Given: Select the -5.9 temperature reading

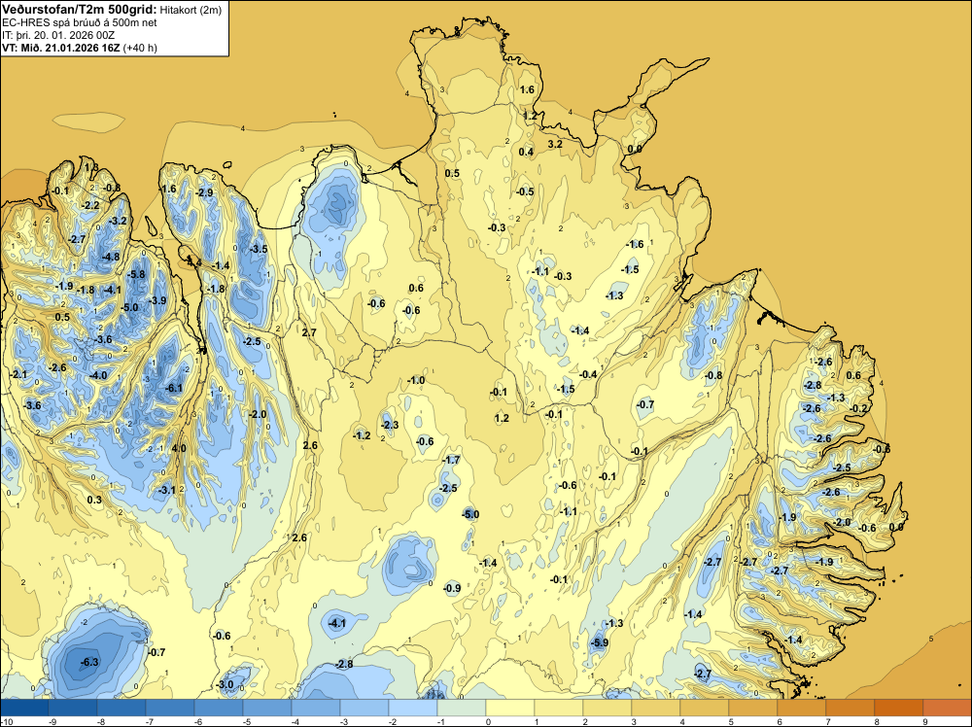Looking at the screenshot, I should point(600,642).
